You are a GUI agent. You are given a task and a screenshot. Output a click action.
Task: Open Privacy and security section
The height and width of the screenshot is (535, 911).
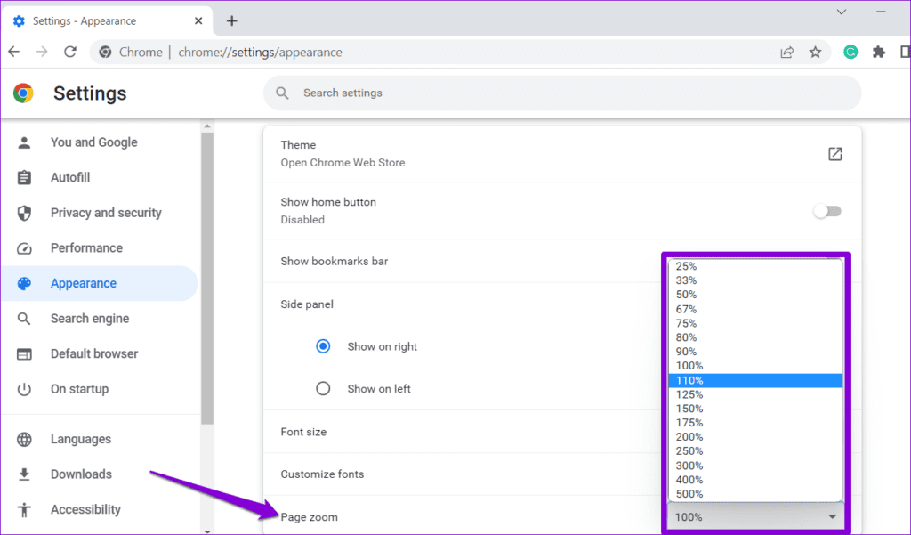pyautogui.click(x=99, y=213)
